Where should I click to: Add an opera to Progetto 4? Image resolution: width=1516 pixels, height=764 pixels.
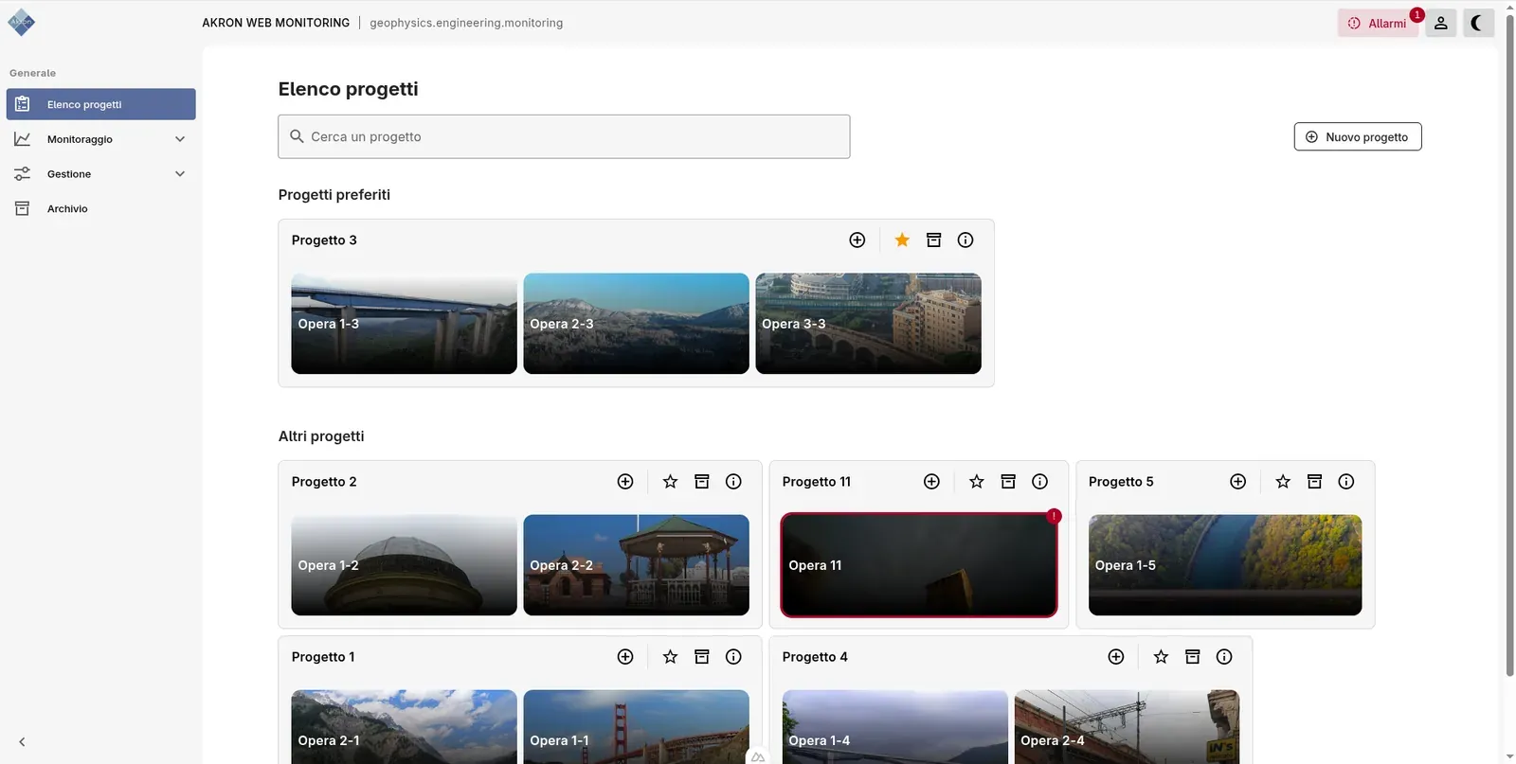tap(1116, 657)
